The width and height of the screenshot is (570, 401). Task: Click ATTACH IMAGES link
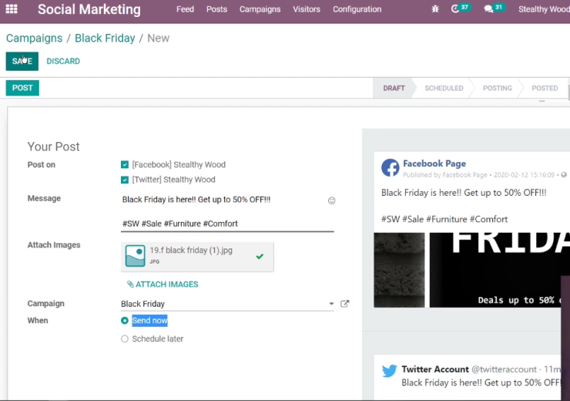tap(163, 285)
